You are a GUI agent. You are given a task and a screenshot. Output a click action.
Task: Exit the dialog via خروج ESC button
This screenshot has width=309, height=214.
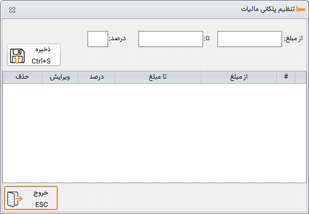coord(31,198)
